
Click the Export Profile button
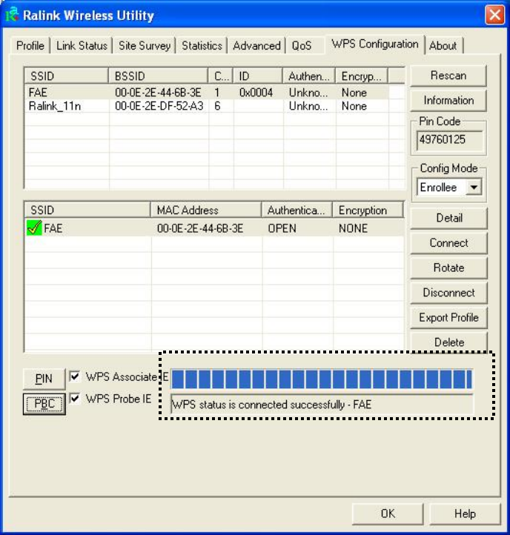[449, 318]
